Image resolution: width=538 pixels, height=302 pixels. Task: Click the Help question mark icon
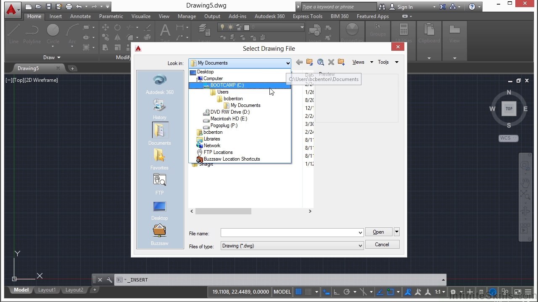pos(472,7)
